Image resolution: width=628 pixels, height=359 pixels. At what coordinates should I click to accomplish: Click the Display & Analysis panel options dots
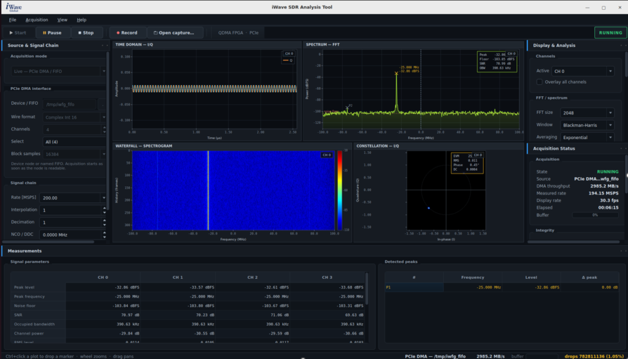tap(624, 45)
